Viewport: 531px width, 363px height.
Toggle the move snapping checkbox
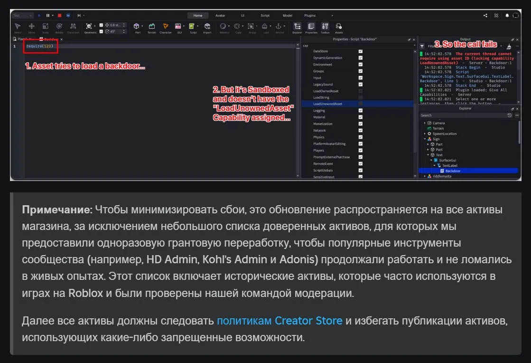tap(101, 25)
